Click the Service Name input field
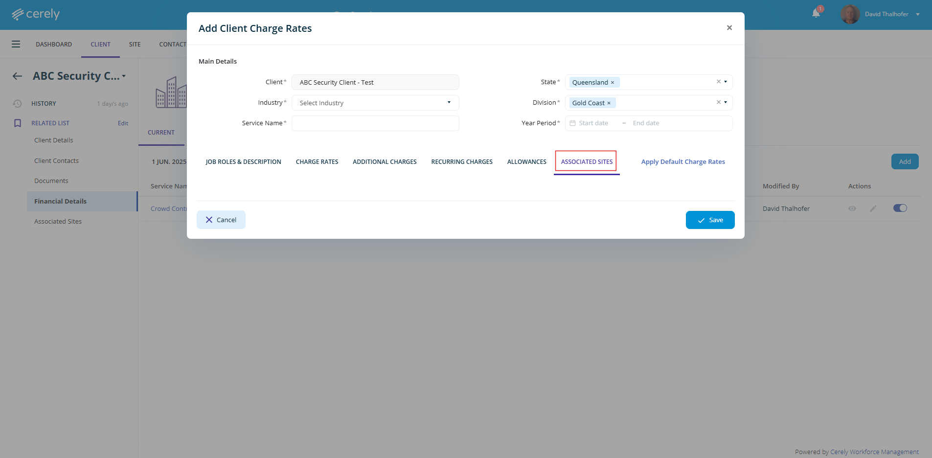This screenshot has width=932, height=458. click(375, 123)
